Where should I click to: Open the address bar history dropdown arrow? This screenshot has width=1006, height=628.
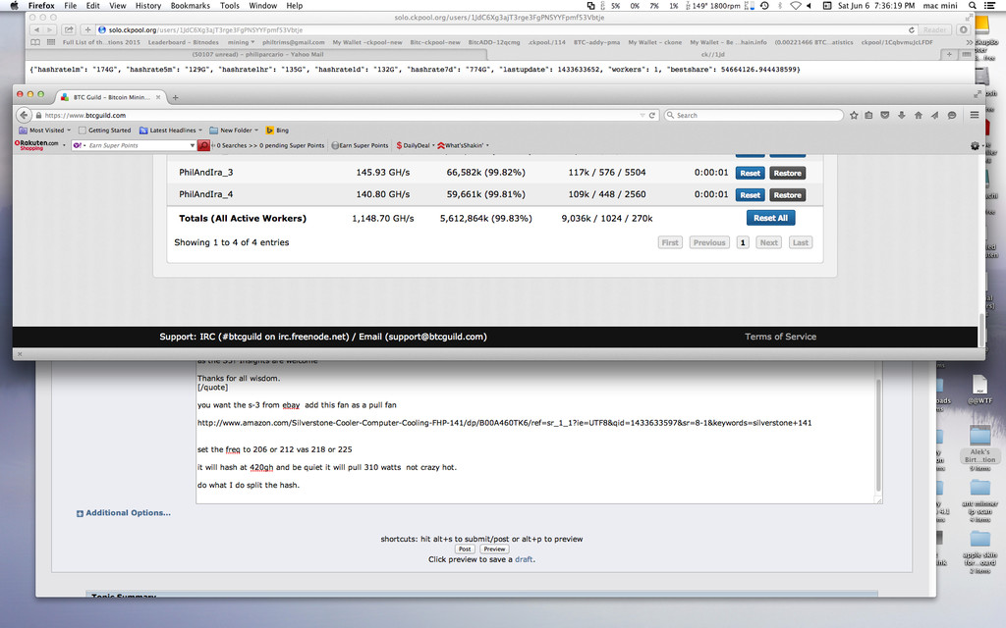[x=643, y=116]
